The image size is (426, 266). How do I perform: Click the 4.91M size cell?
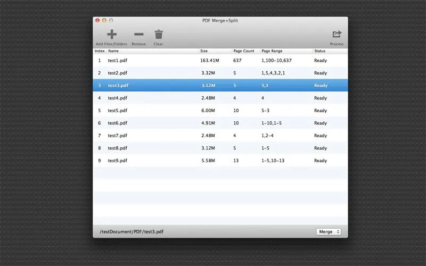(208, 123)
